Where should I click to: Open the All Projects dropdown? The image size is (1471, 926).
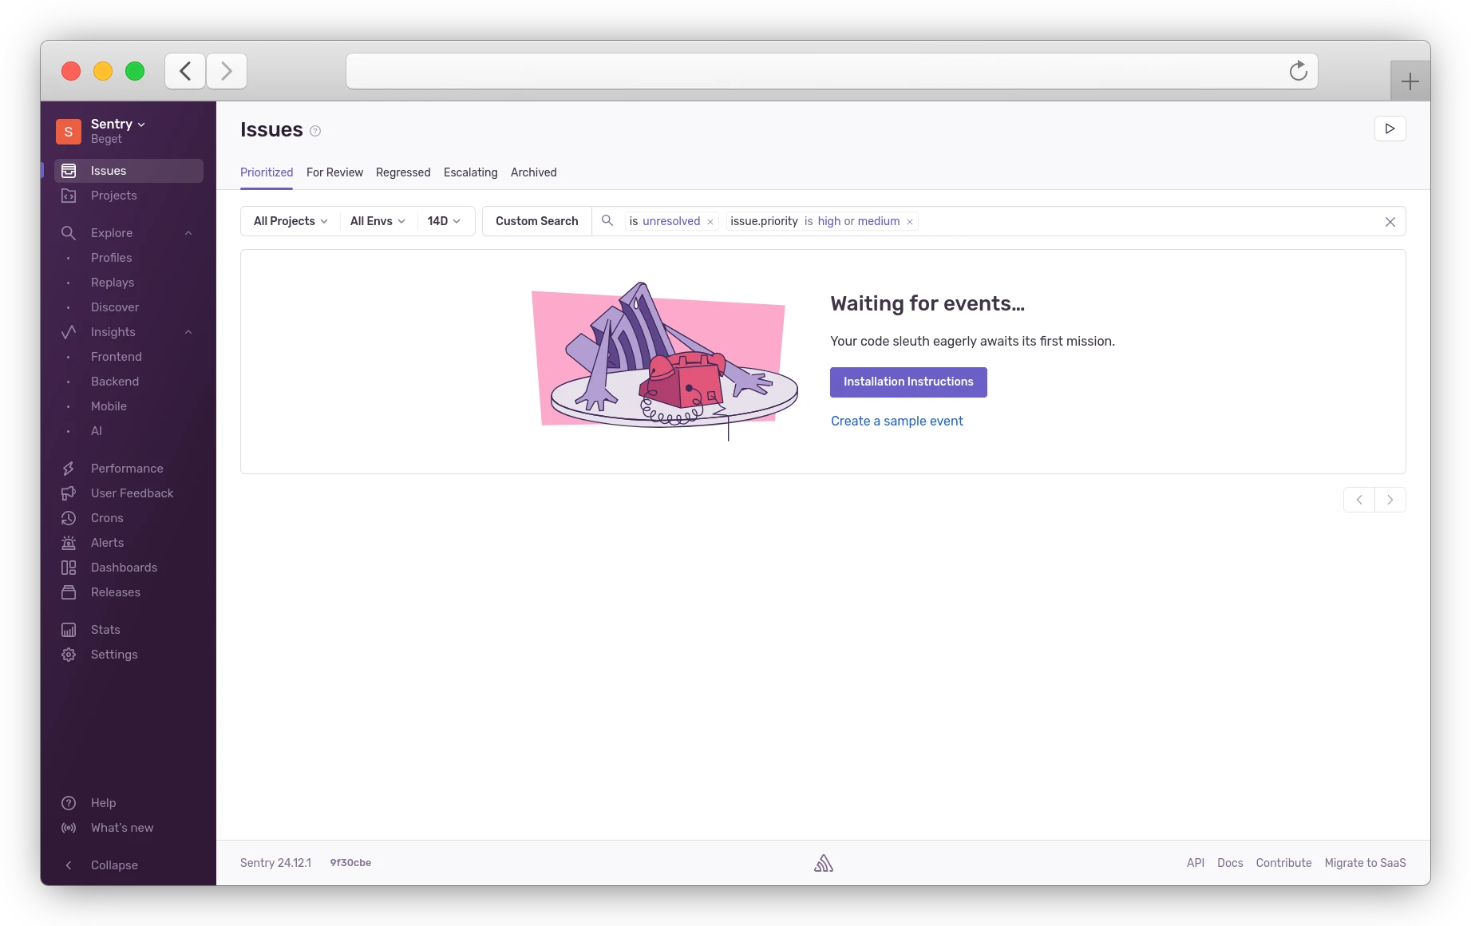[291, 221]
